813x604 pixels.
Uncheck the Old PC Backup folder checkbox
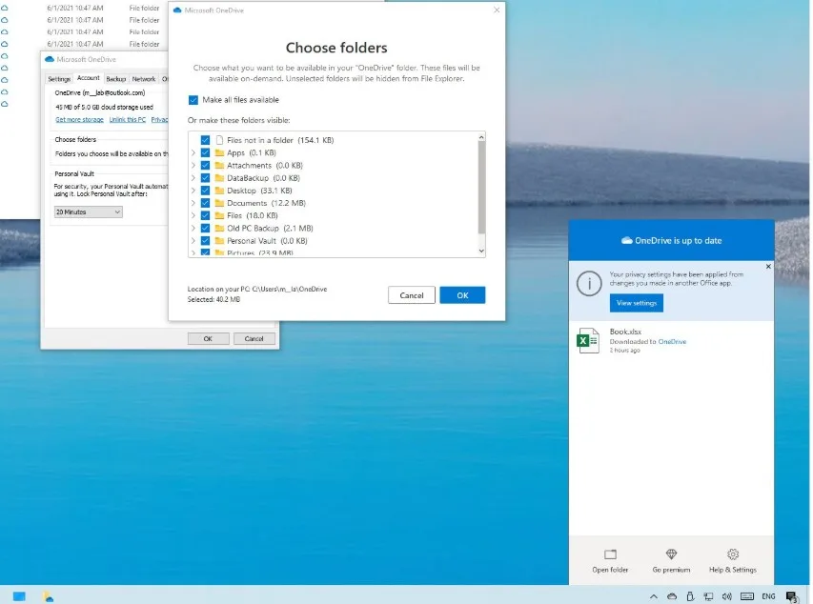point(205,229)
